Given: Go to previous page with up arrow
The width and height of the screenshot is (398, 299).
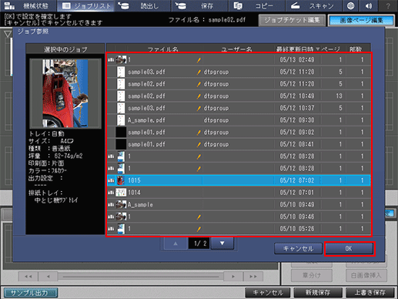Looking at the screenshot, I should click(x=176, y=244).
